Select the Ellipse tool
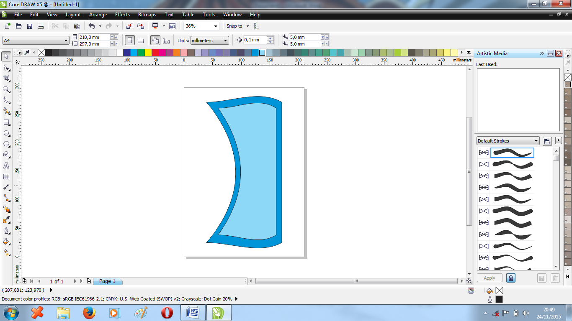Image resolution: width=572 pixels, height=321 pixels. point(6,133)
